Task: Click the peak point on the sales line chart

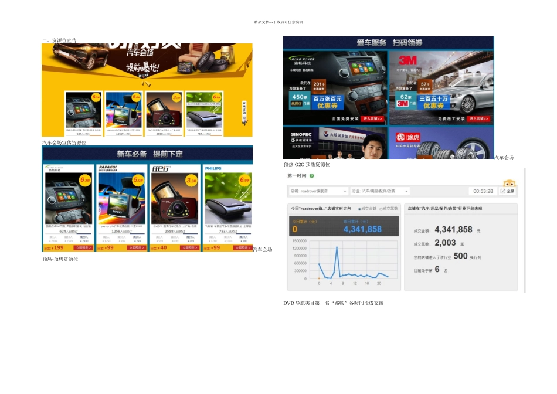Action: (x=337, y=247)
